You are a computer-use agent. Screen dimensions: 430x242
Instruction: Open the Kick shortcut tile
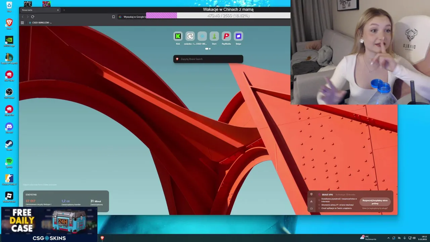[178, 36]
